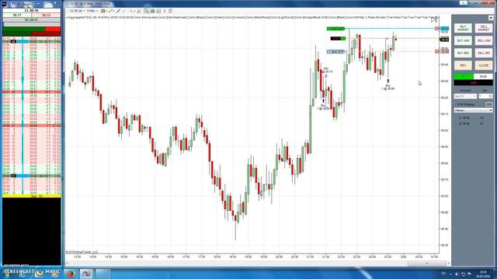The height and width of the screenshot is (279, 497).
Task: Open Firefox from the taskbar
Action: pyautogui.click(x=71, y=274)
